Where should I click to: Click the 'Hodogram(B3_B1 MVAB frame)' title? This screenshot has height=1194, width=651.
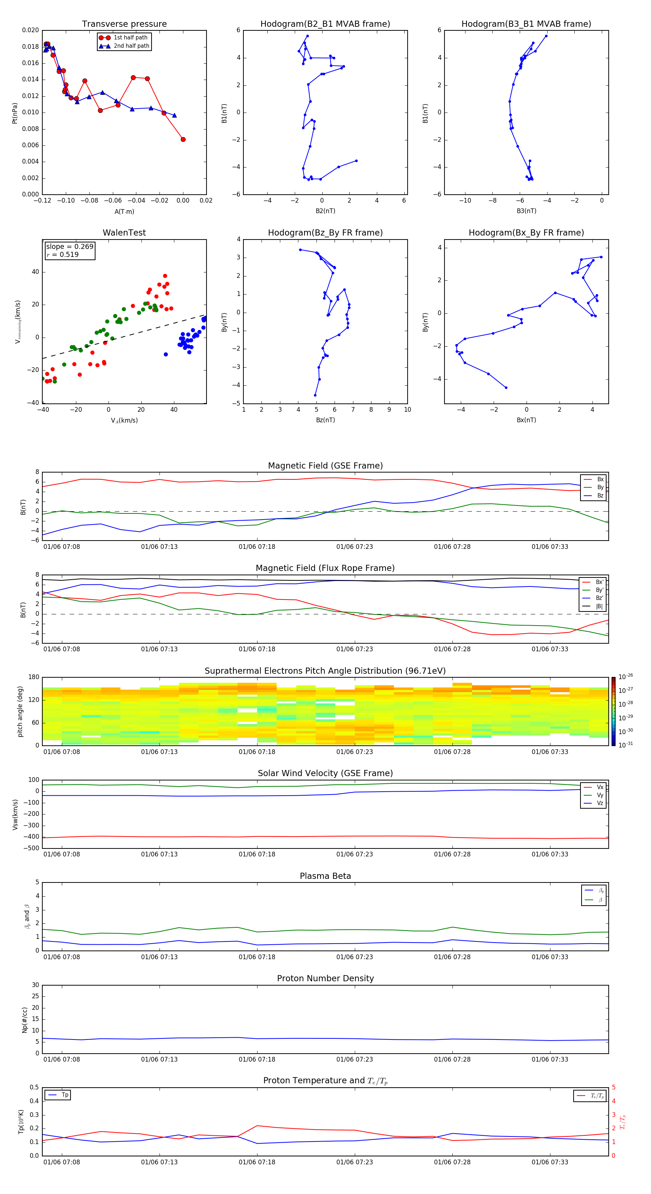point(526,24)
